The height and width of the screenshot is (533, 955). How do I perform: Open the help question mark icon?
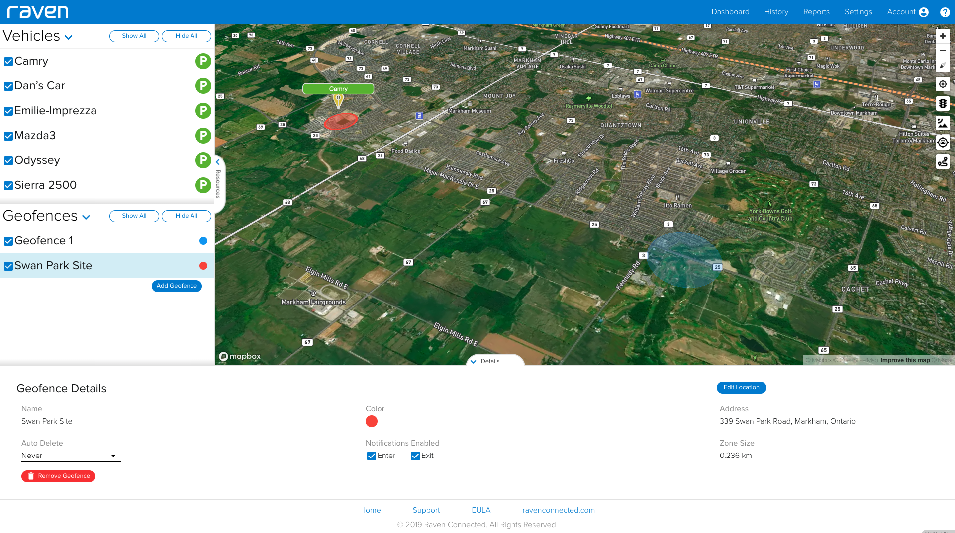(945, 12)
